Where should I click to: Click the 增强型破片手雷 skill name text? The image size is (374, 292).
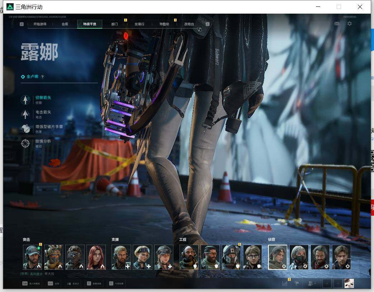(x=49, y=127)
